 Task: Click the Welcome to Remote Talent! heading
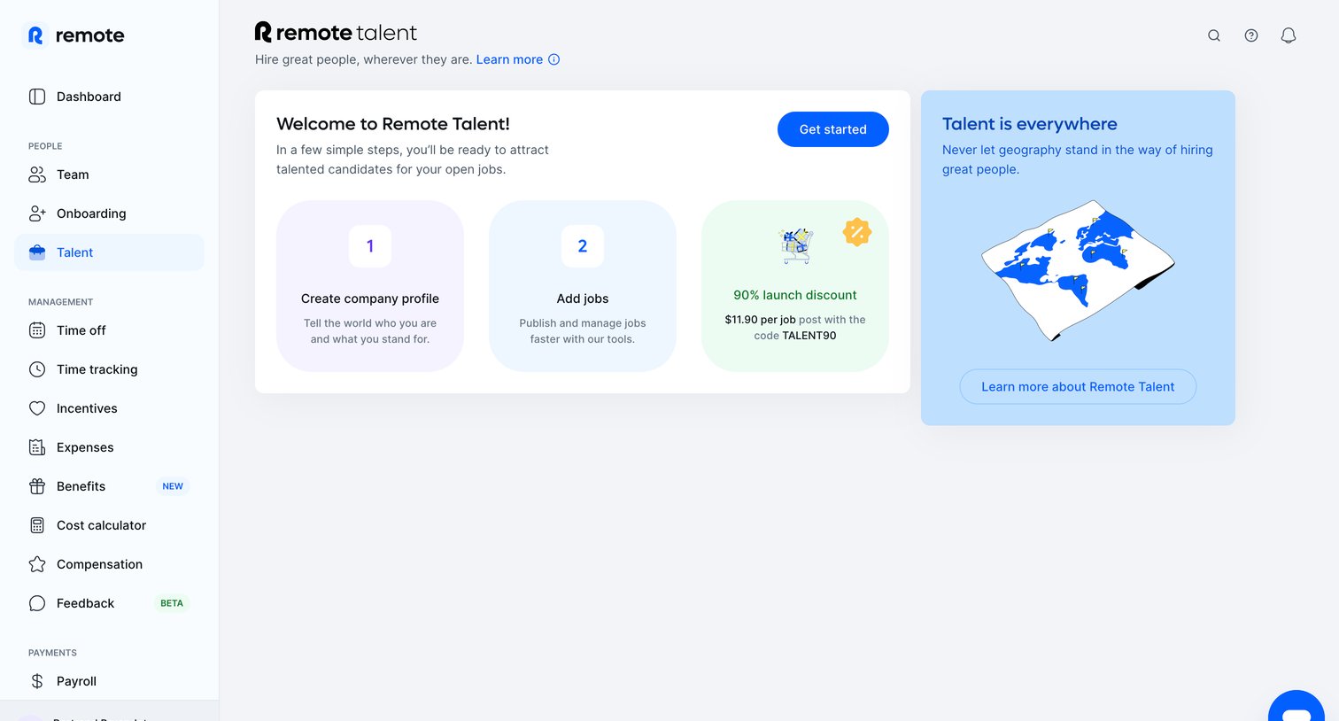(x=393, y=124)
